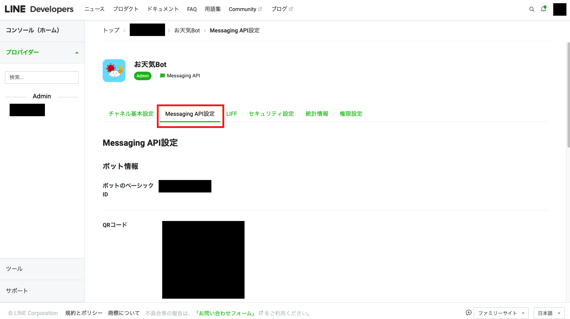Click the redacted provider under Admin
Image resolution: width=570 pixels, height=319 pixels.
[x=27, y=110]
